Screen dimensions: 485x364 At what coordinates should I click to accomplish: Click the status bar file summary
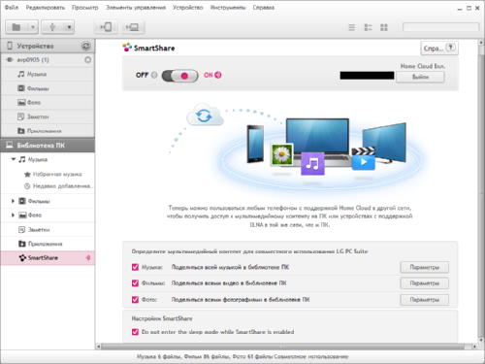coord(242,356)
